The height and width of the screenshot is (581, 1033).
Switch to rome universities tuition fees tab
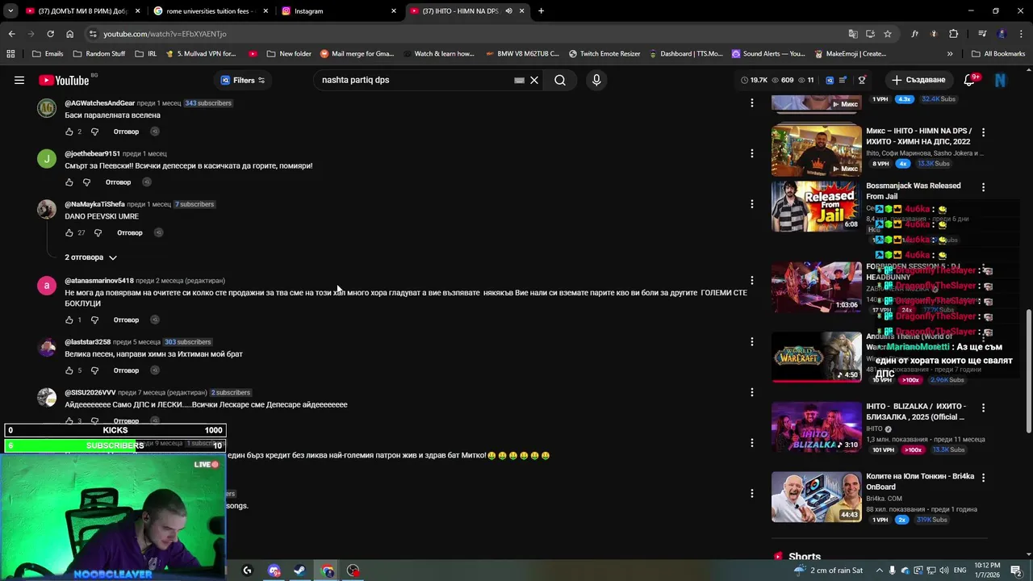click(x=210, y=11)
